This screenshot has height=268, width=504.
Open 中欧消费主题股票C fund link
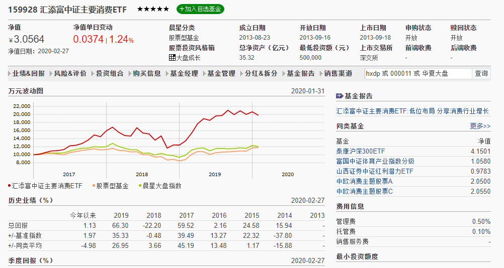click(x=365, y=191)
